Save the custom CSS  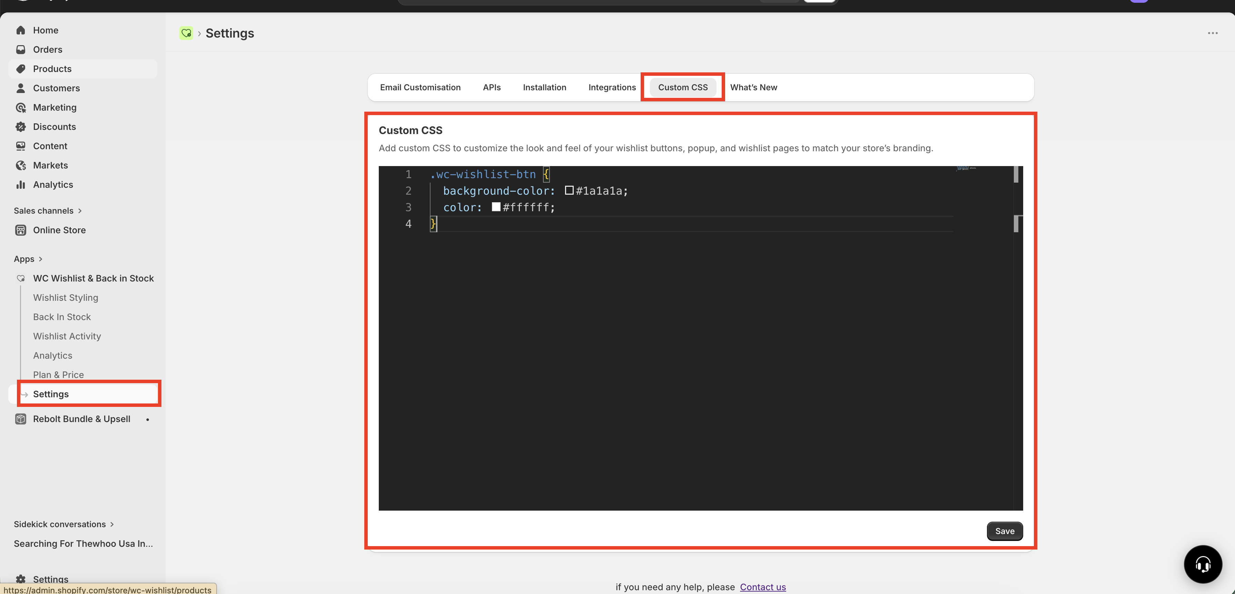tap(1005, 531)
